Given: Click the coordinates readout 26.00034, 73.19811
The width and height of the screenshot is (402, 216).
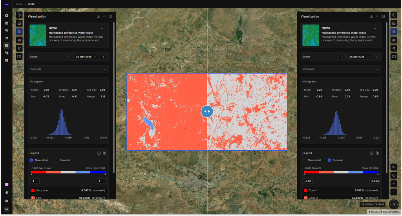Looking at the screenshot, I should click(x=373, y=205).
